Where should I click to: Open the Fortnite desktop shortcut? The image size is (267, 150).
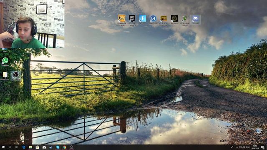143,20
